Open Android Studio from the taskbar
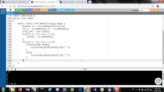This screenshot has height=92, width=164. pos(72,90)
